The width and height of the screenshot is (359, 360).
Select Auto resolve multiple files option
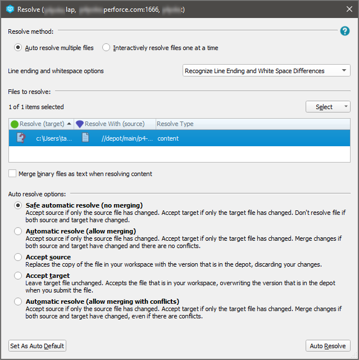click(18, 48)
